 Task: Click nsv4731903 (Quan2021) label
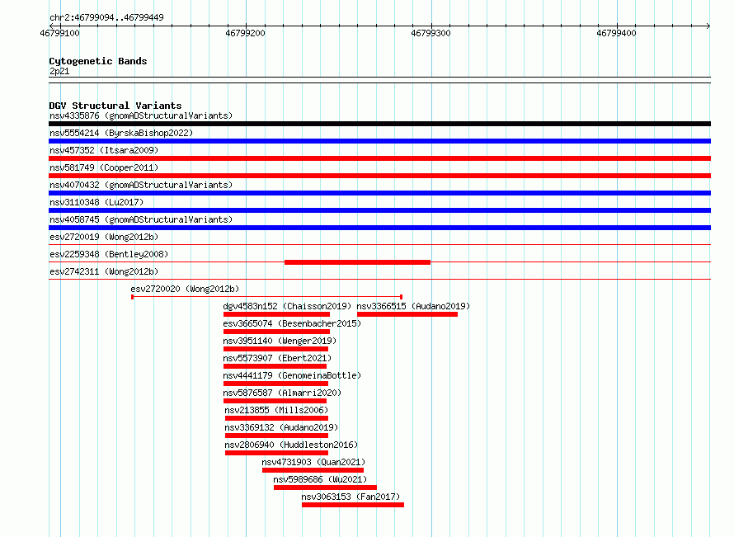click(x=313, y=462)
